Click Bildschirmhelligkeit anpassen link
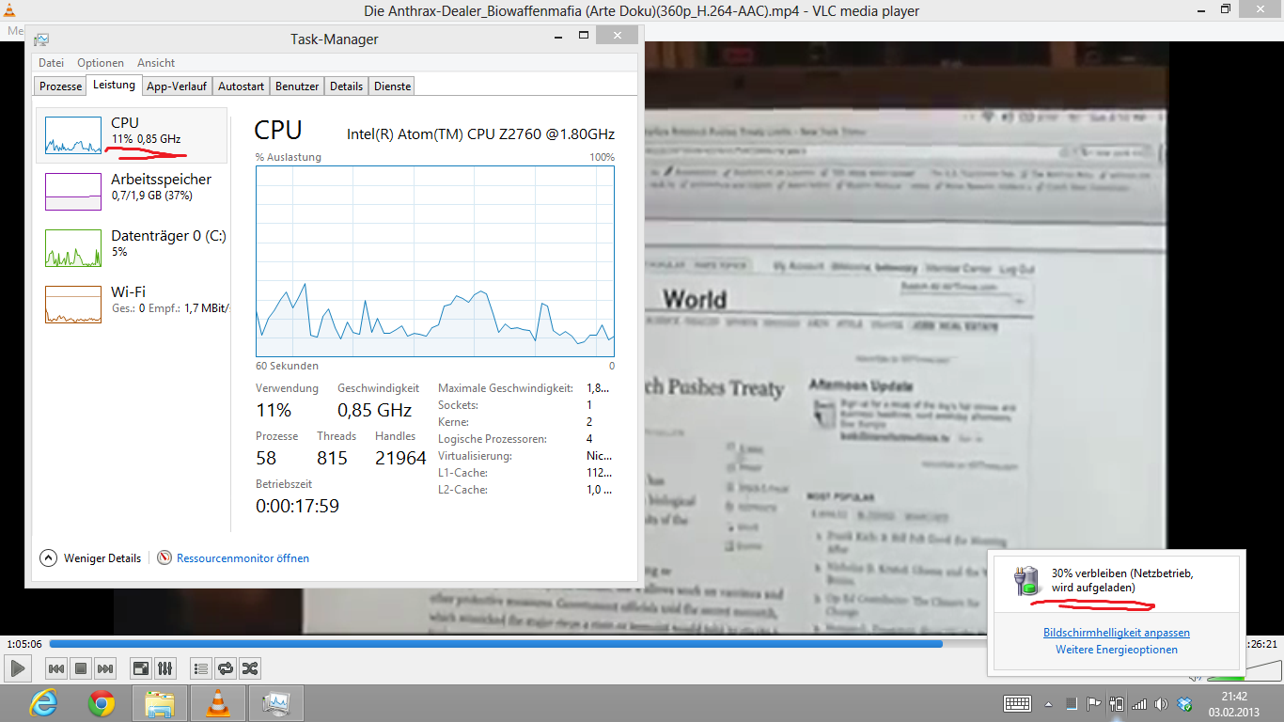Viewport: 1284px width, 722px height. coord(1117,633)
